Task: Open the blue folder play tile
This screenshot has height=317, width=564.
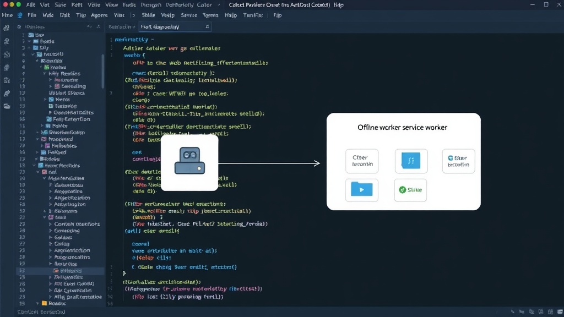Action: click(x=361, y=190)
